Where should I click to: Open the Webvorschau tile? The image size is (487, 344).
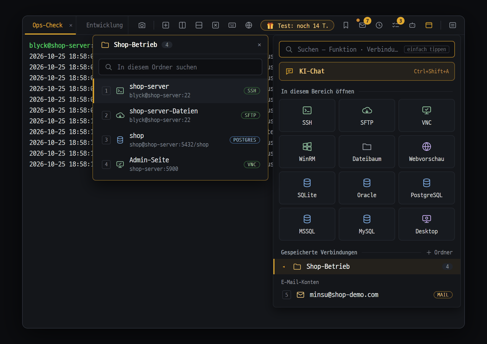pos(427,152)
